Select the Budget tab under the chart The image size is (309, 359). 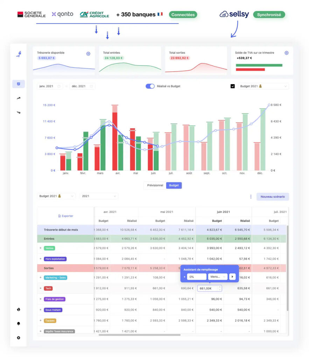(x=174, y=185)
